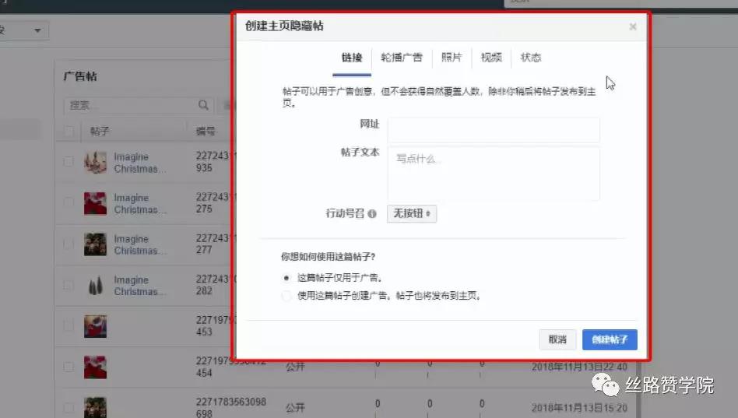Screen dimensions: 738x418
Task: Switch to the 链接 tab
Action: tap(352, 58)
